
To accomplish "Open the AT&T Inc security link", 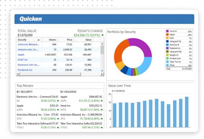I will 23,60.
